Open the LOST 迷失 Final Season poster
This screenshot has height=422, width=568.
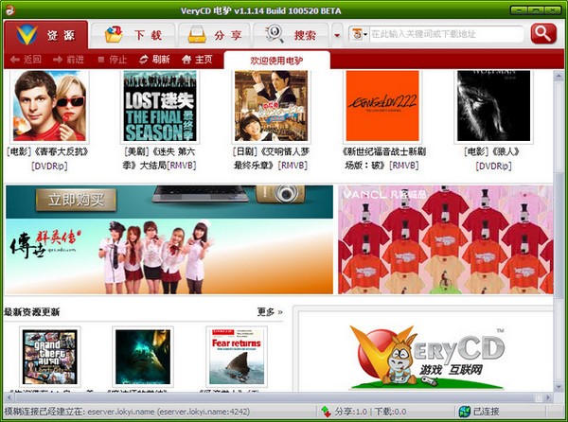point(160,106)
